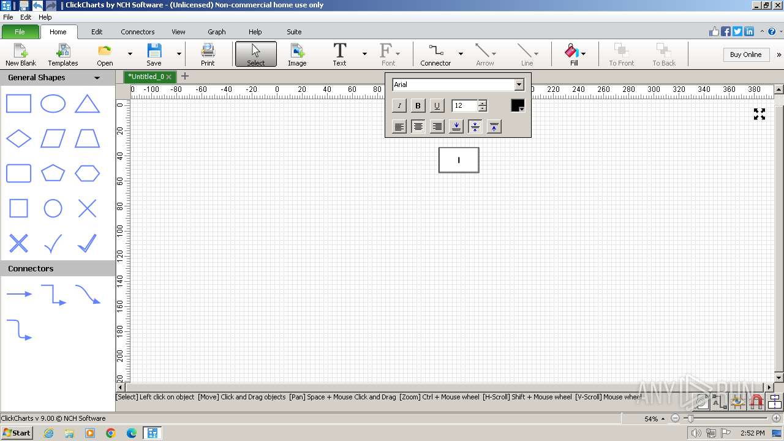The width and height of the screenshot is (784, 441).
Task: Open the text color swatch
Action: click(518, 105)
